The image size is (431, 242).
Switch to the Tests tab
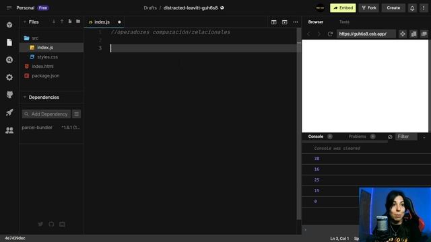pos(344,22)
